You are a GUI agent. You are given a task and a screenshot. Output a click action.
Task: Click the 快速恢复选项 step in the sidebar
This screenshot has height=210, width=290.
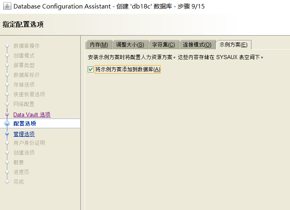tap(29, 94)
